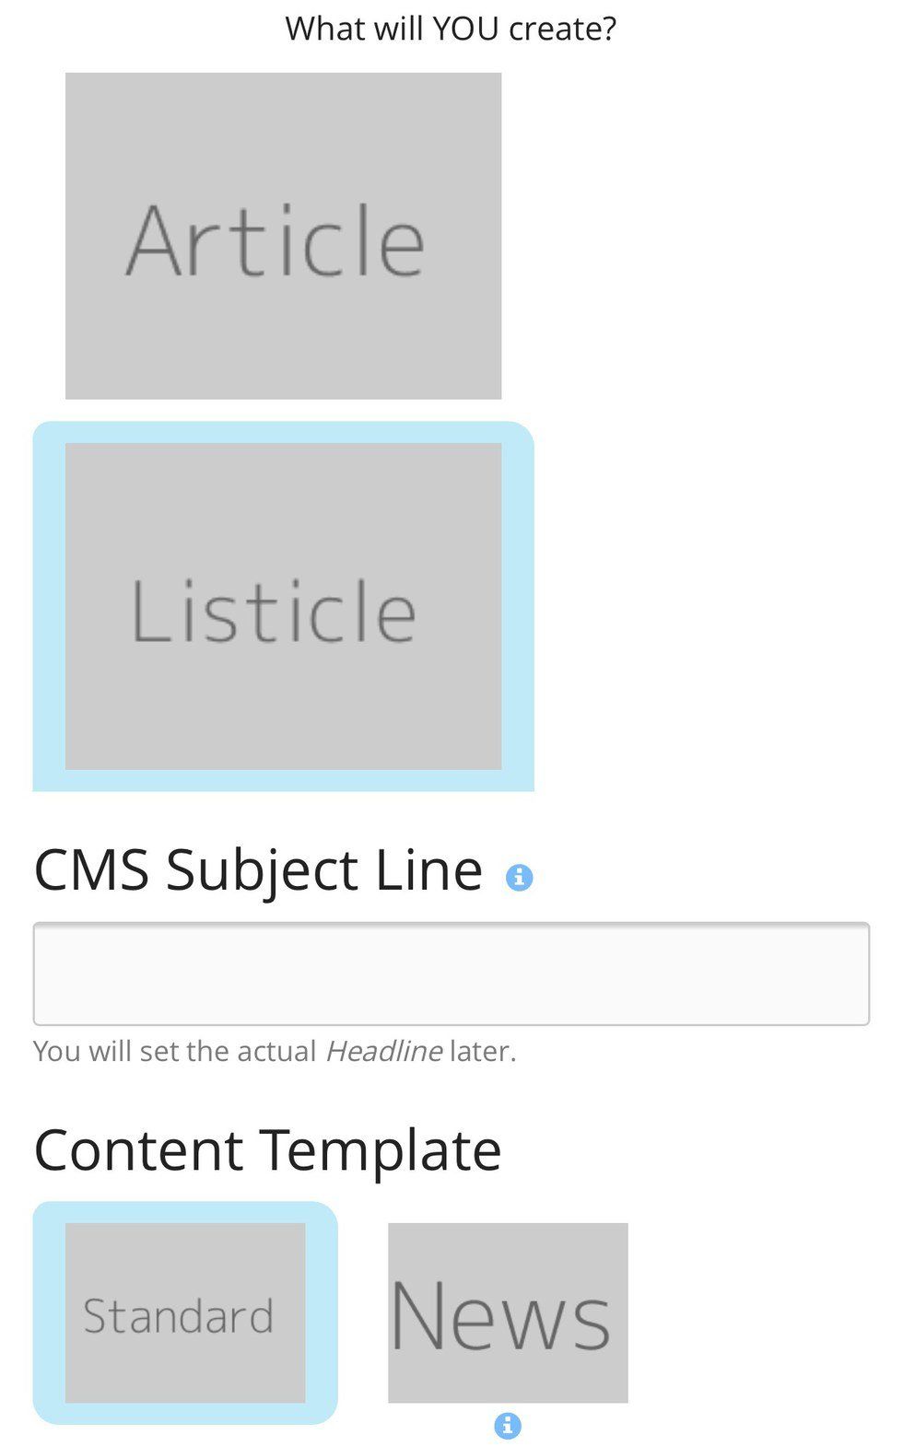
Task: Click the "What will YOU create?" heading
Action: point(451,29)
